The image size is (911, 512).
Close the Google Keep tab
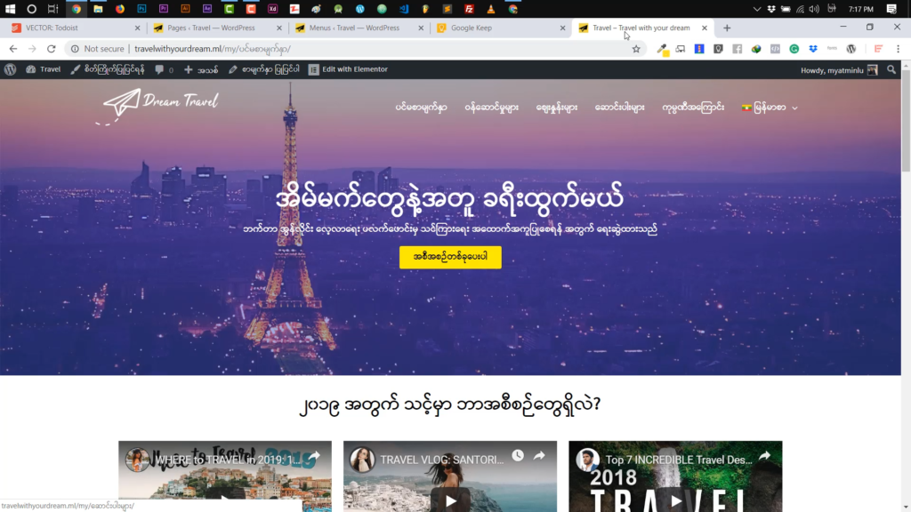click(x=562, y=28)
